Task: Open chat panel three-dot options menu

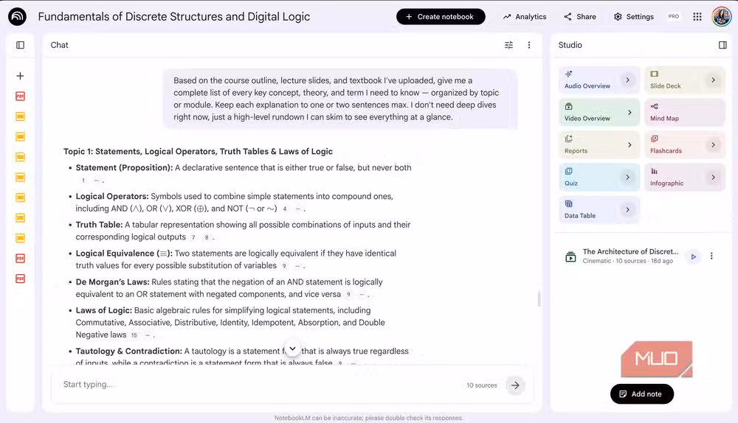Action: point(529,45)
